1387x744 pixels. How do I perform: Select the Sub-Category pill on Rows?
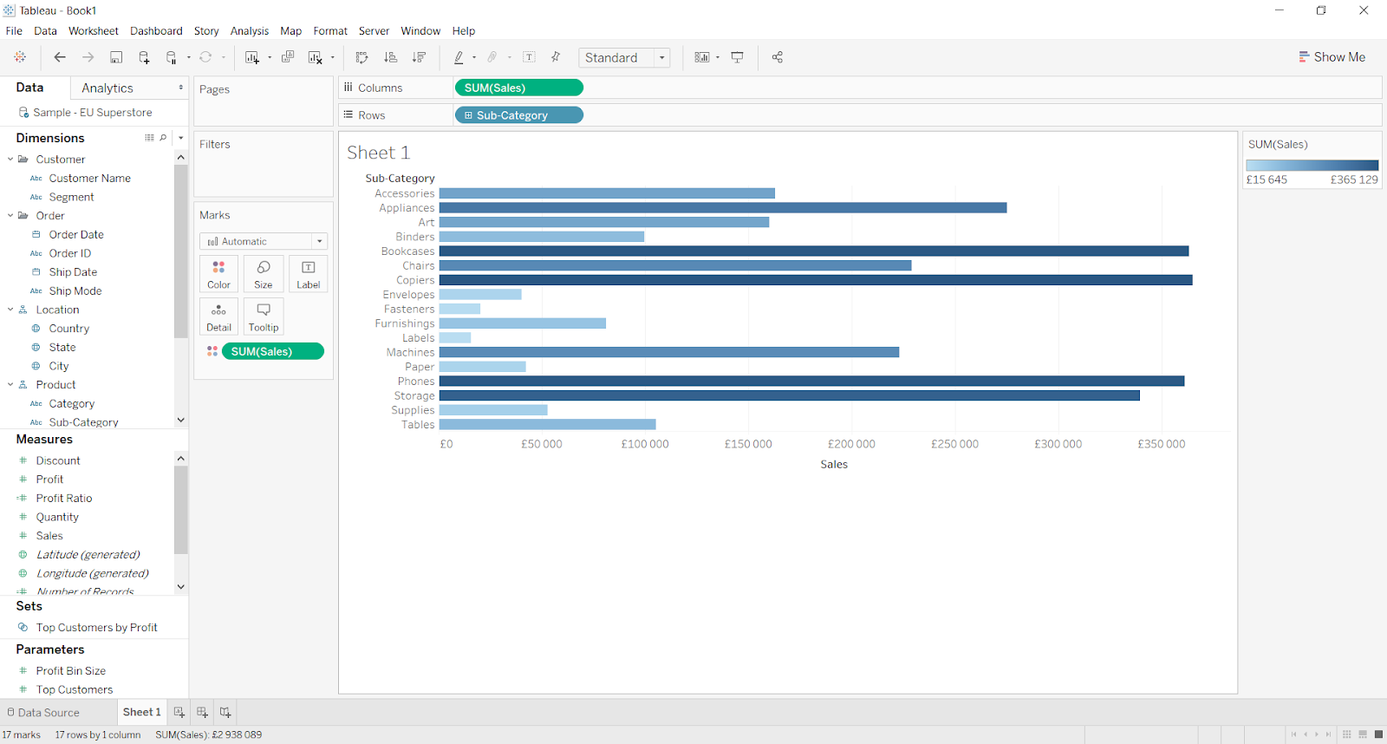click(x=518, y=115)
